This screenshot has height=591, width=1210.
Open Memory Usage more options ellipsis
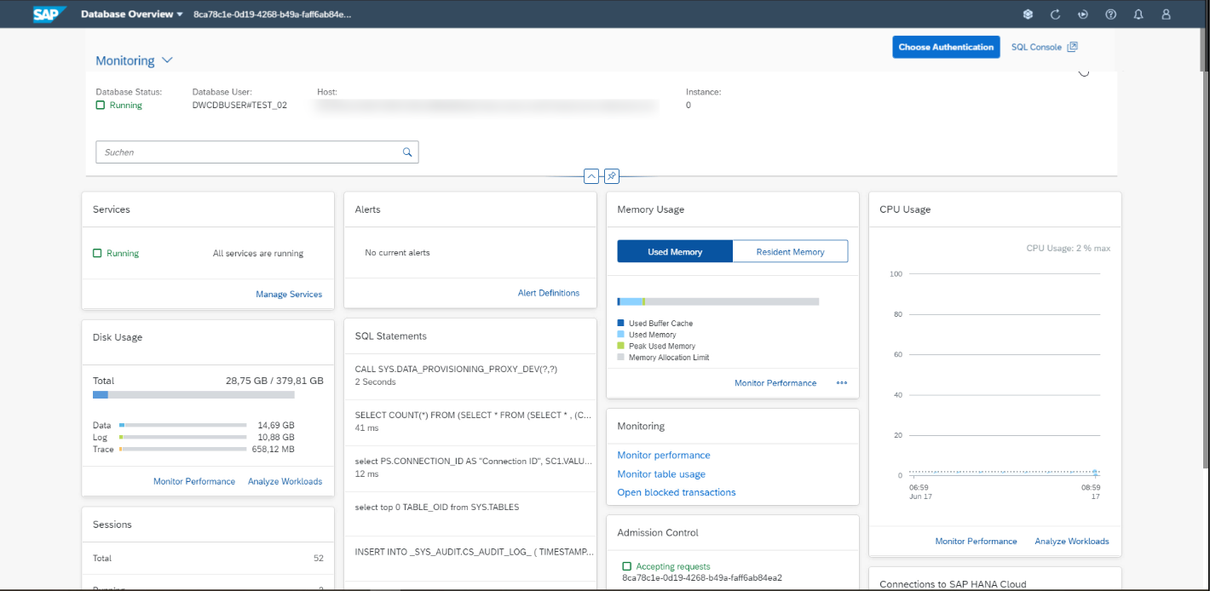point(842,383)
